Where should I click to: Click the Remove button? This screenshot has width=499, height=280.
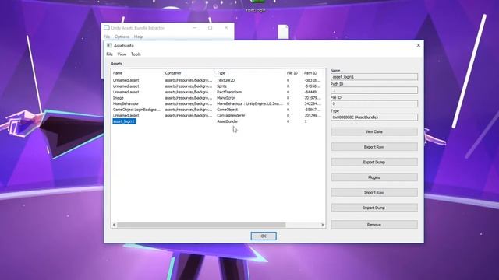(x=374, y=225)
